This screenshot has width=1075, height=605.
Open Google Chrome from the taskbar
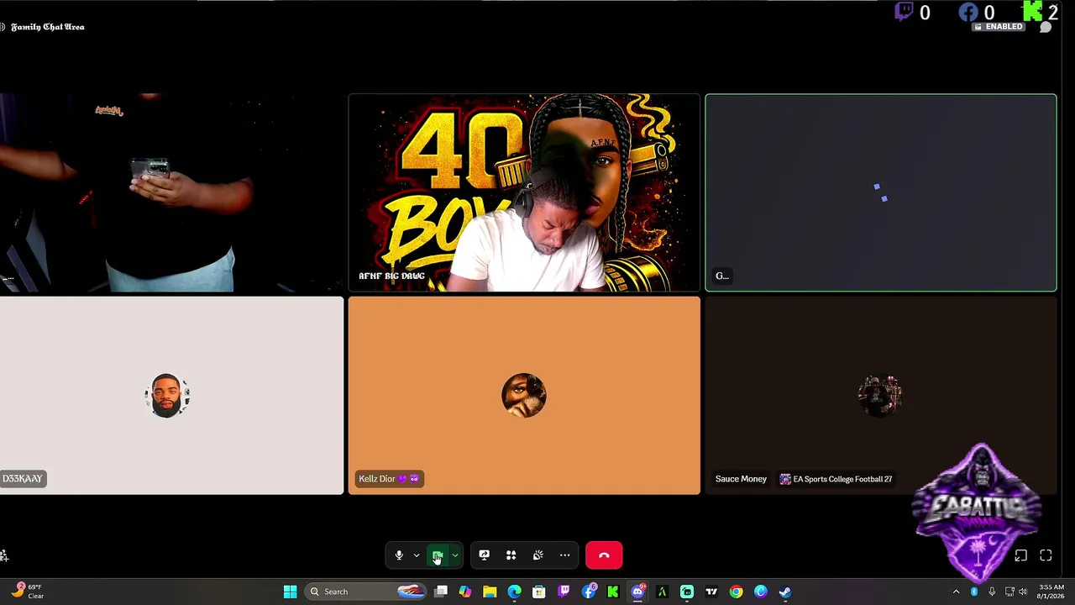[x=736, y=592]
